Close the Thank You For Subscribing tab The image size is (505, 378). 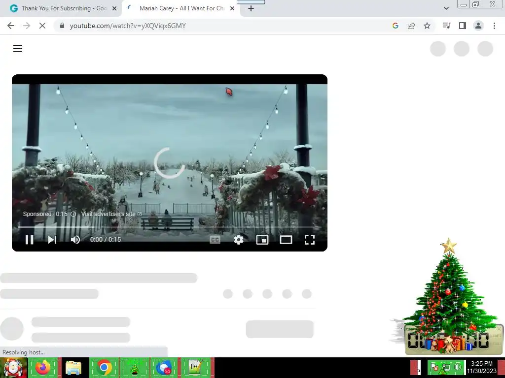pos(114,8)
